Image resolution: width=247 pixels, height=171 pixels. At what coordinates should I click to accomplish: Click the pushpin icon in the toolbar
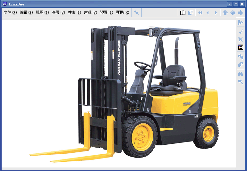click(x=136, y=13)
